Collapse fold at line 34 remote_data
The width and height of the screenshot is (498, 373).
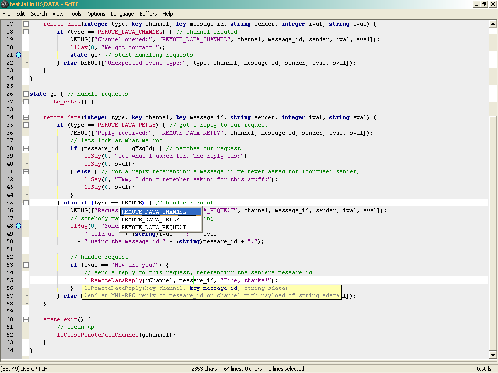pos(26,118)
